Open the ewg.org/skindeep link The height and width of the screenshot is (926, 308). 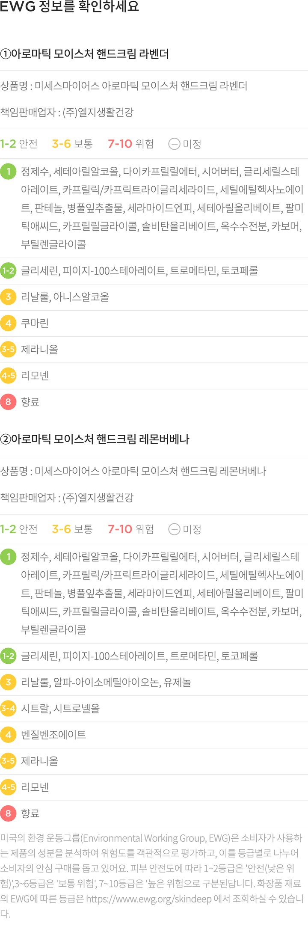tap(148, 899)
